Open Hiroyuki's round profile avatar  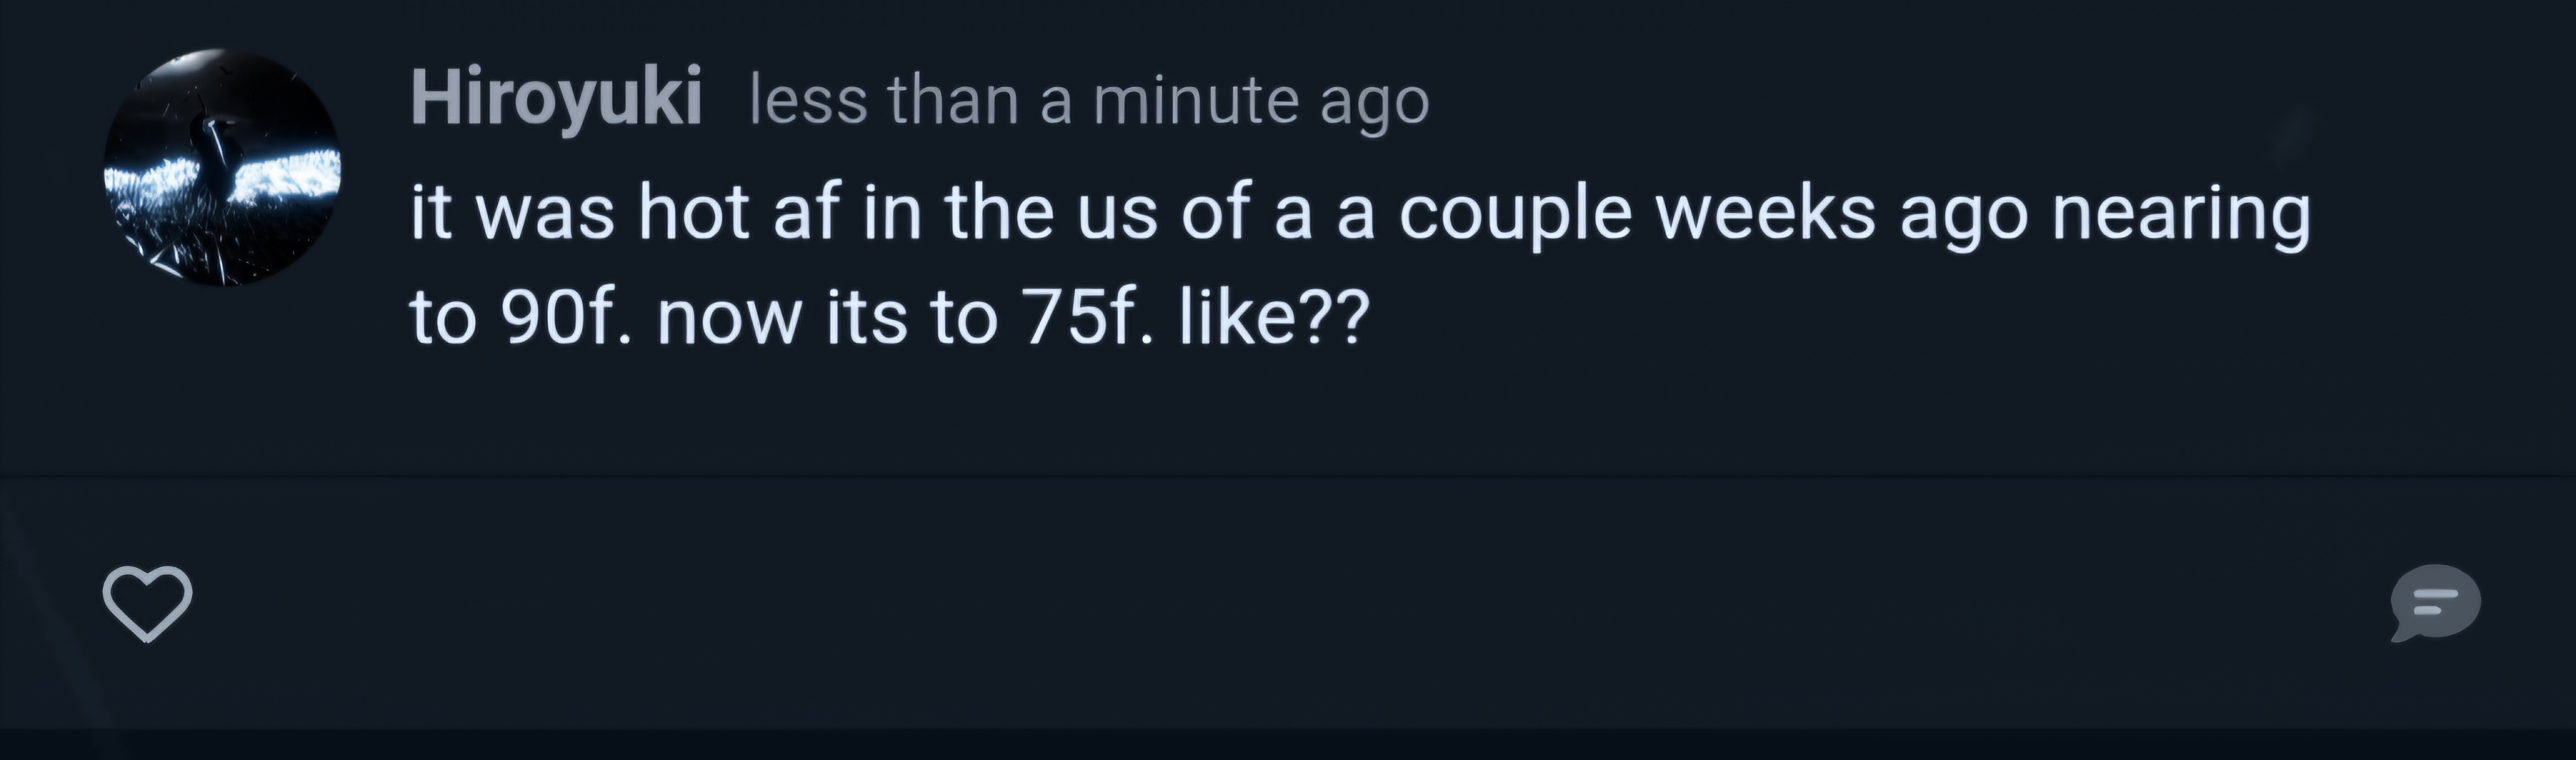point(222,167)
